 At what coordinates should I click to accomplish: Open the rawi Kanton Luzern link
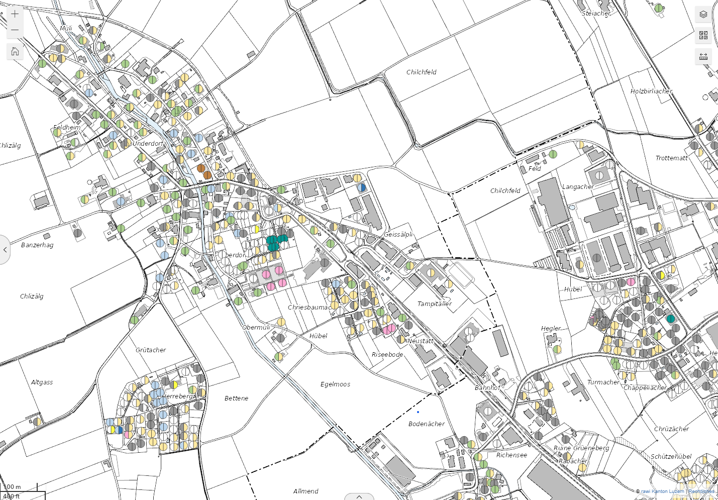point(662,491)
